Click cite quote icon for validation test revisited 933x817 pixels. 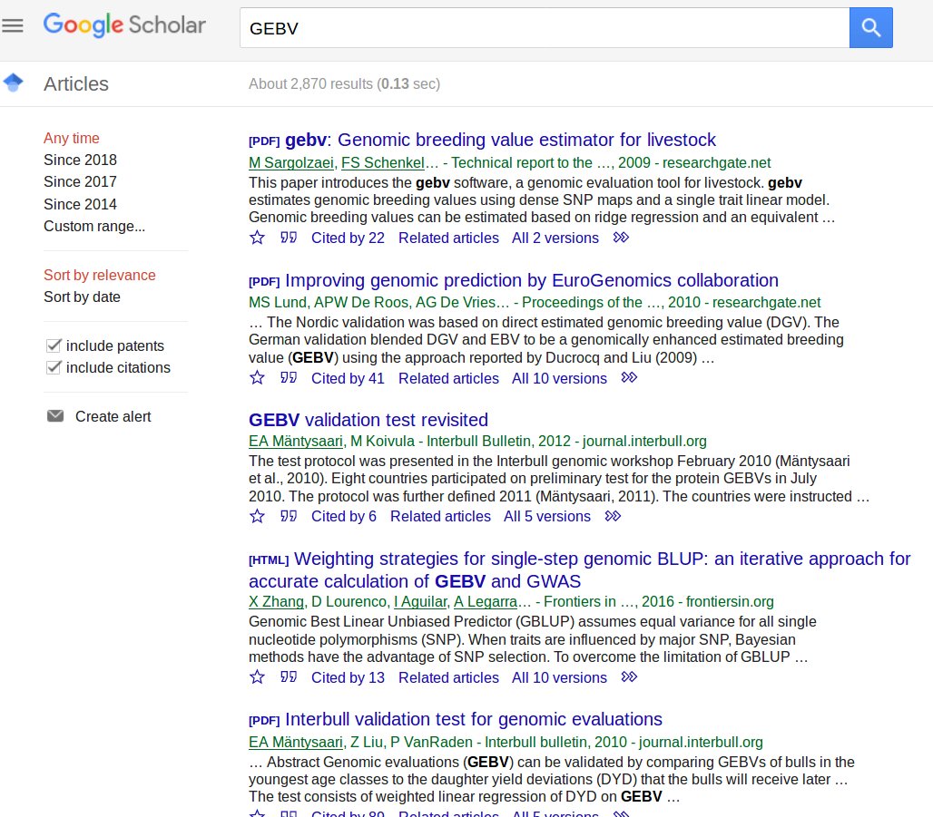(289, 516)
